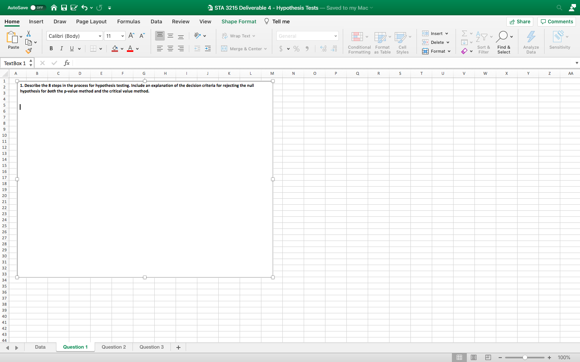Open Format as Table gallery
The image size is (580, 362).
click(x=383, y=43)
